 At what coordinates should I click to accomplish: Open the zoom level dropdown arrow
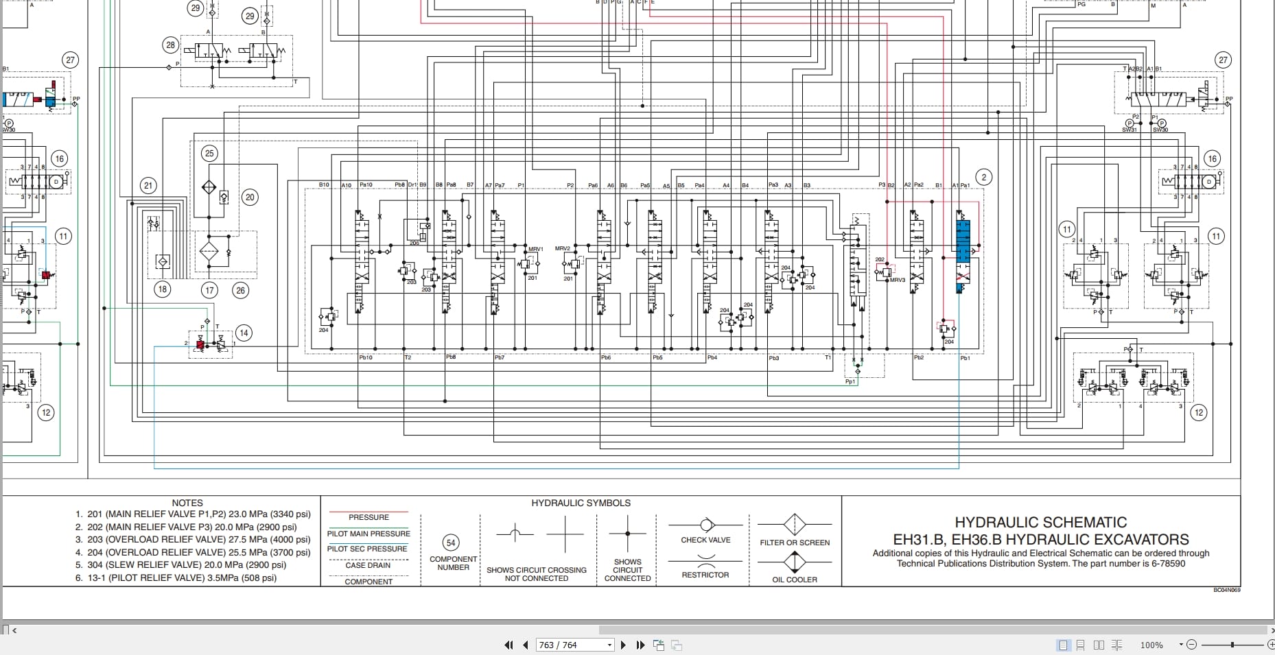pos(1181,645)
